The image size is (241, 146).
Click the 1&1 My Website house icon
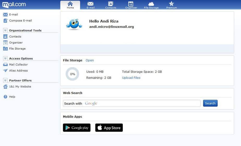pyautogui.click(x=5, y=86)
